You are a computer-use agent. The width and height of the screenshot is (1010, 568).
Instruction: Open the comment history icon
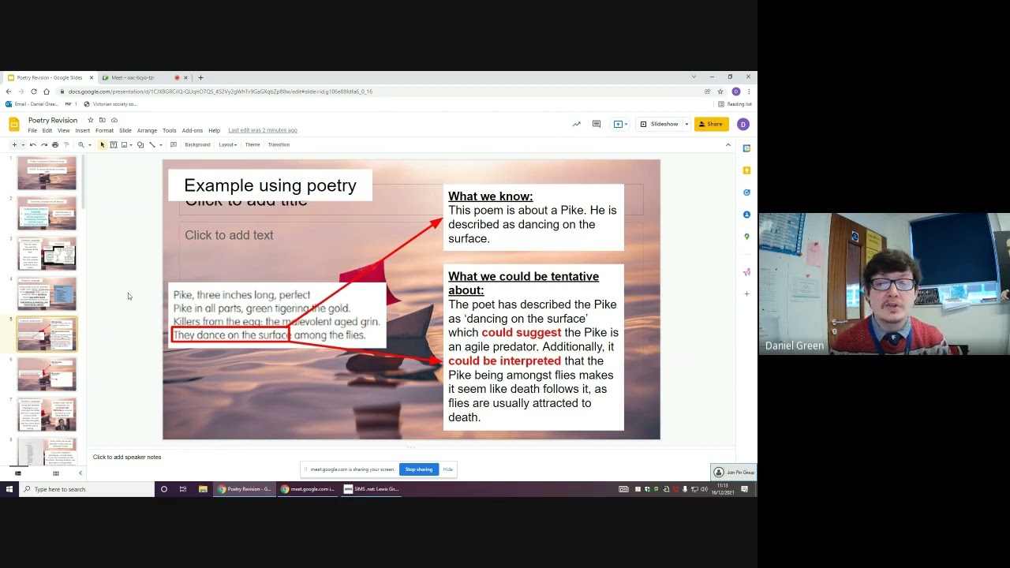[597, 124]
